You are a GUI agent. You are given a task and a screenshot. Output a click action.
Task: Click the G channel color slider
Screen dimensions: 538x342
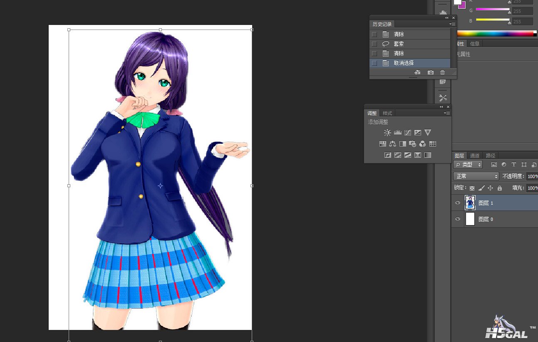click(x=493, y=9)
